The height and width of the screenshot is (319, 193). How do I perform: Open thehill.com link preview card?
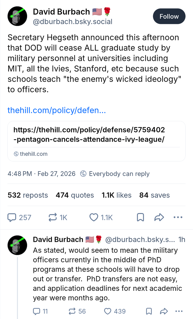[96, 141]
